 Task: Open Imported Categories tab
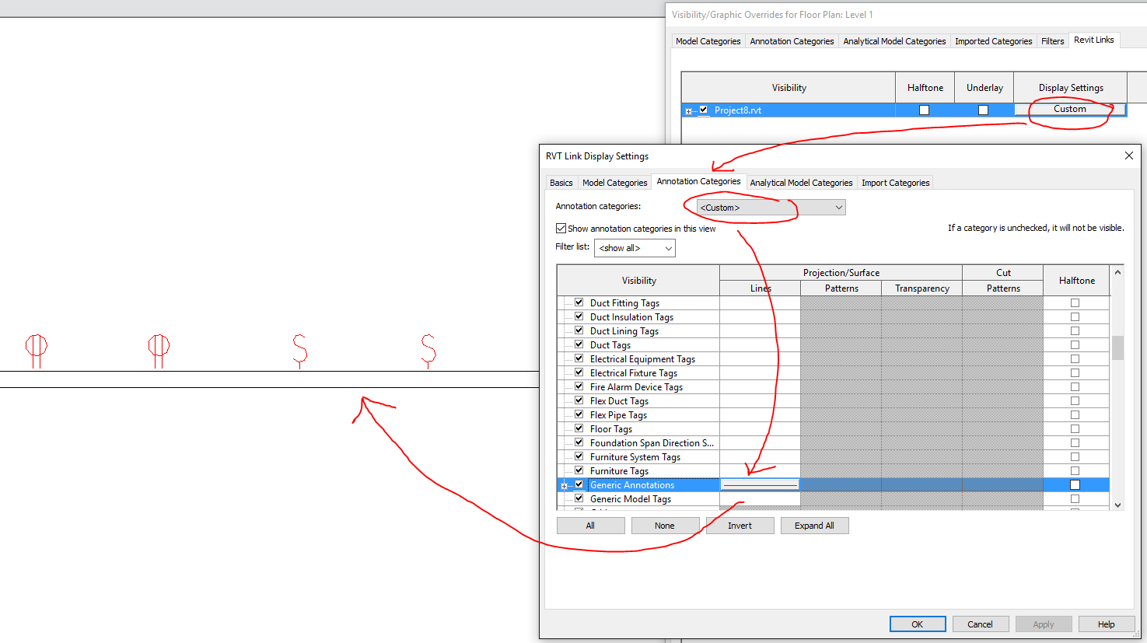[993, 41]
